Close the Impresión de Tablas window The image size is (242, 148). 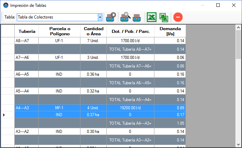click(x=234, y=5)
